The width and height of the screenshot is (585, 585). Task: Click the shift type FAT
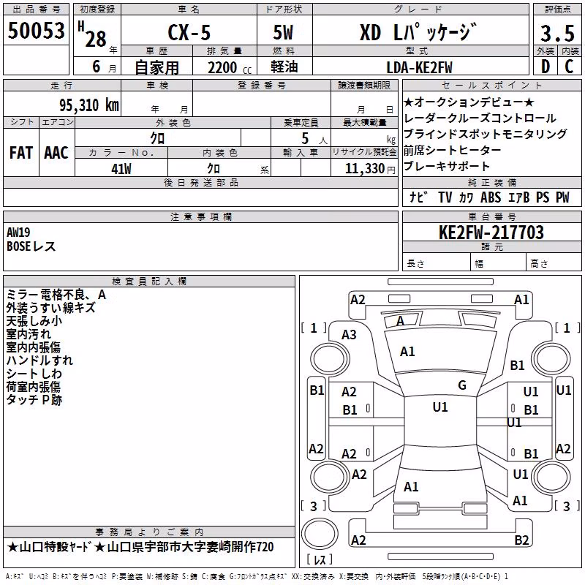tap(21, 153)
